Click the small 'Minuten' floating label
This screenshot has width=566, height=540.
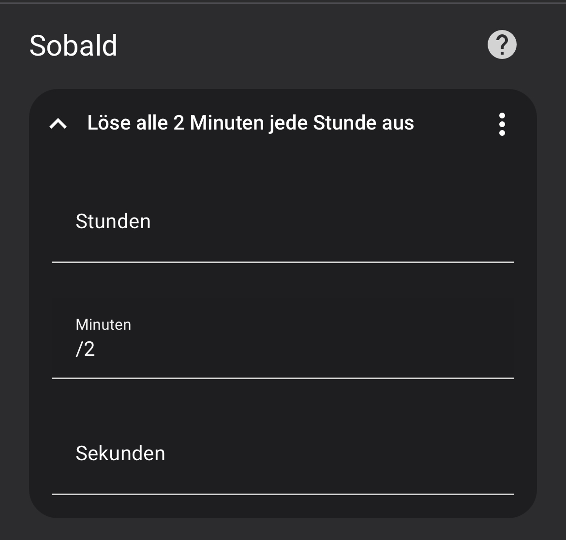click(103, 325)
